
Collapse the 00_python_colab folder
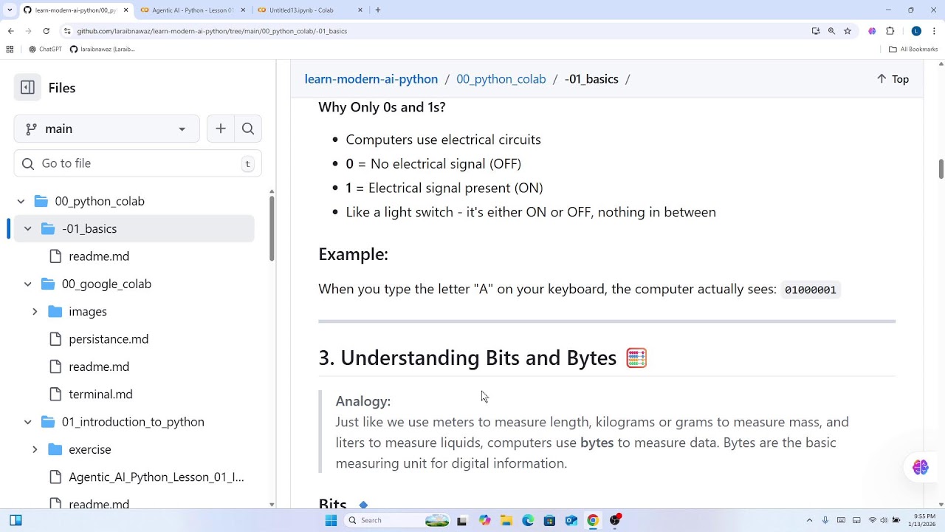point(21,201)
